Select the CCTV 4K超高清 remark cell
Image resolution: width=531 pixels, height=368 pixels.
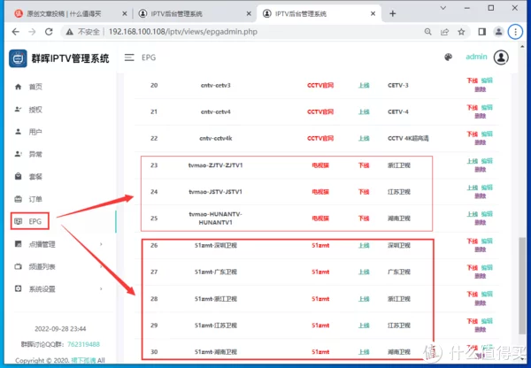point(408,138)
